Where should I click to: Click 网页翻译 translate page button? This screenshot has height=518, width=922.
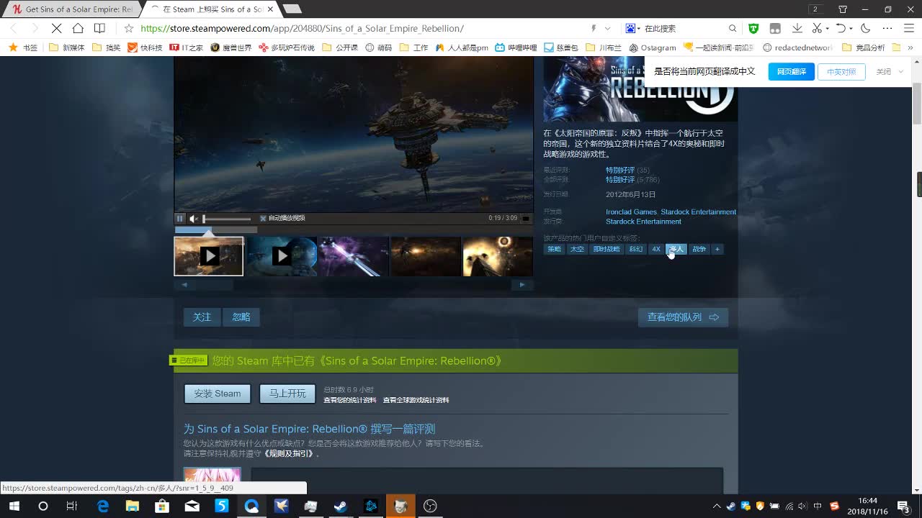[x=791, y=72]
